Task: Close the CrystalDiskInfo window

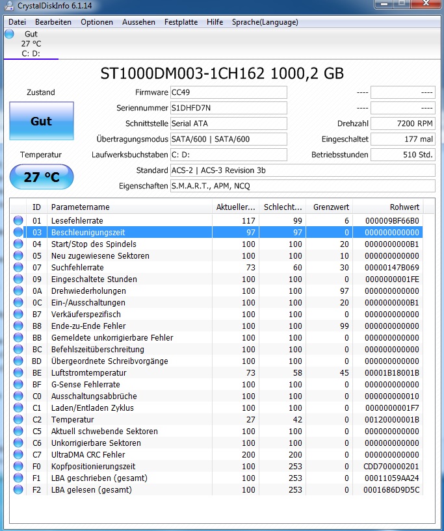Action: point(426,4)
